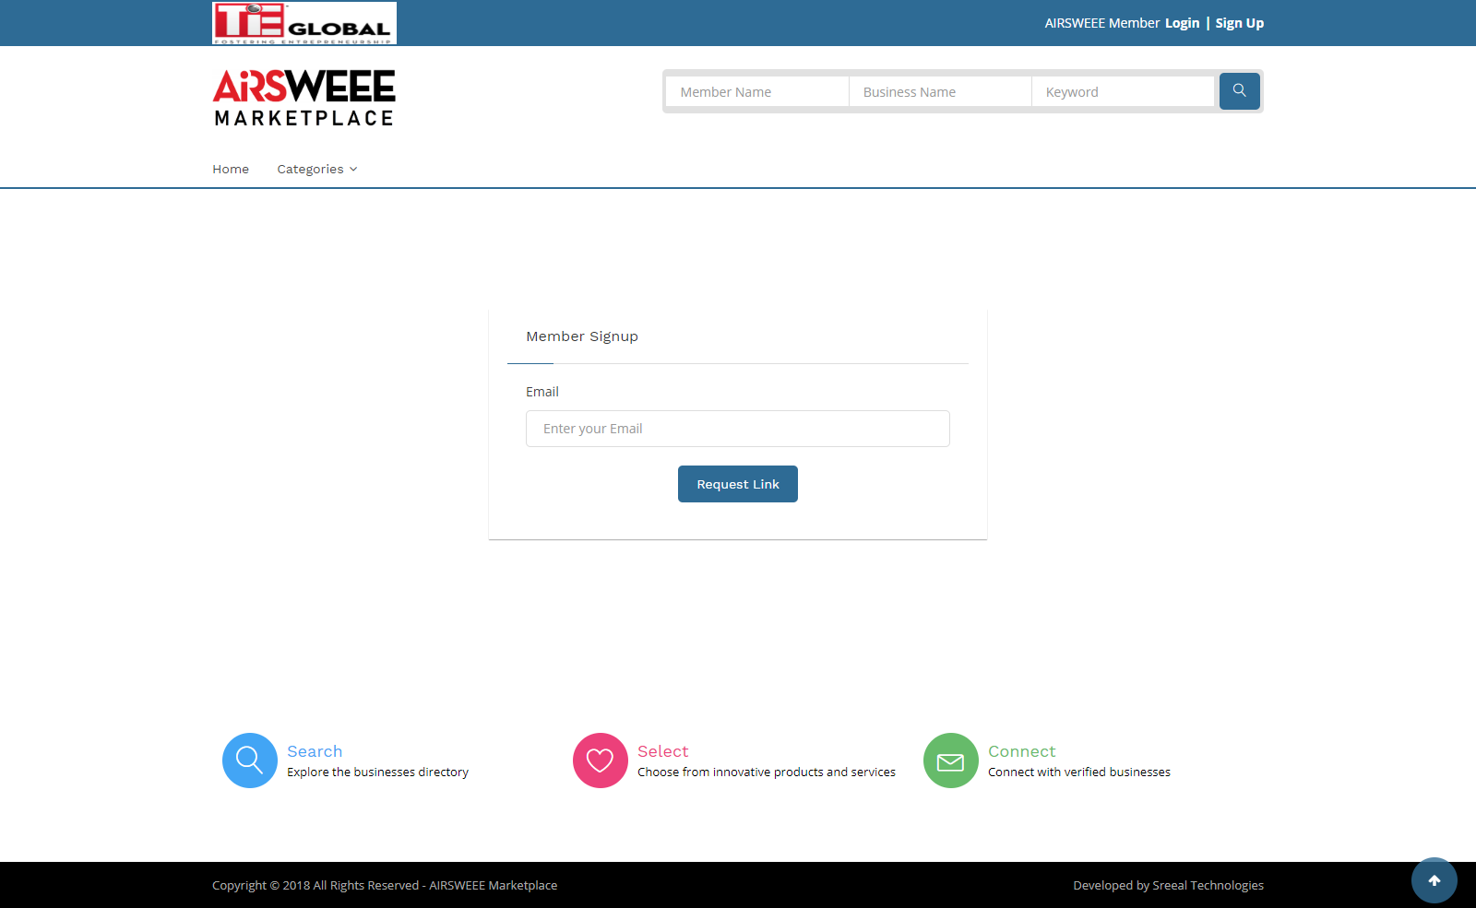Focus the Member Name search field
This screenshot has width=1476, height=908.
[757, 91]
